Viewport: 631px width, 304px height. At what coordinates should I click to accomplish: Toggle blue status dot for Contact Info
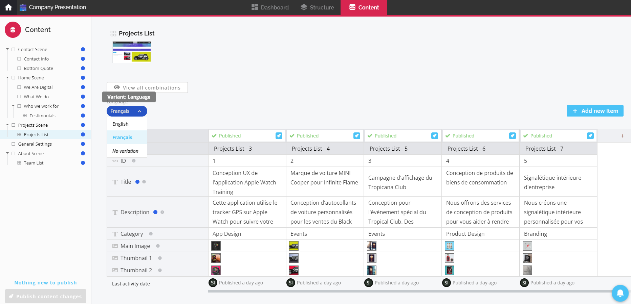coord(83,59)
